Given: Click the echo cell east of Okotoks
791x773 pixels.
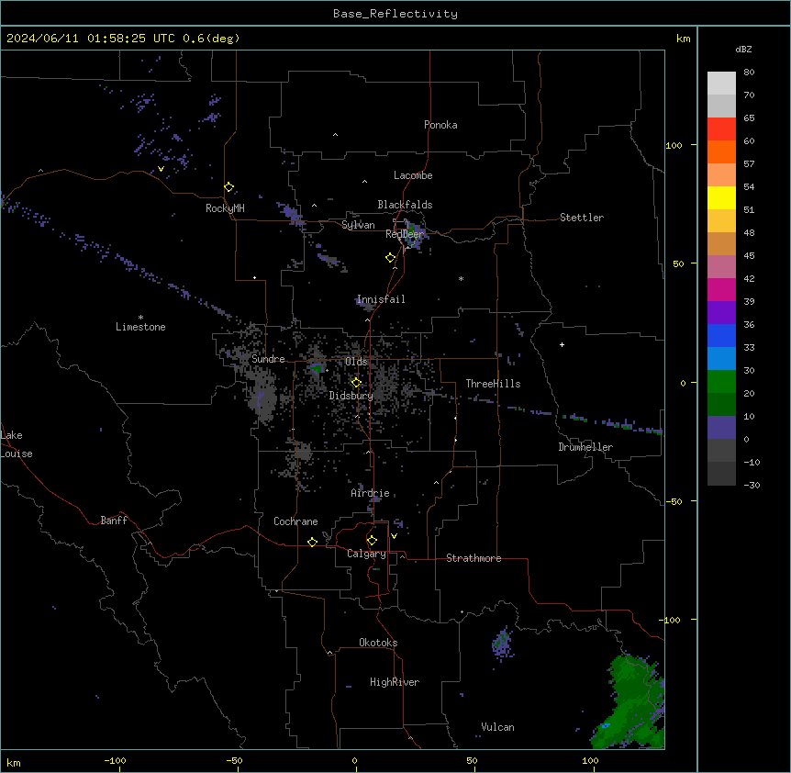Looking at the screenshot, I should pyautogui.click(x=503, y=644).
